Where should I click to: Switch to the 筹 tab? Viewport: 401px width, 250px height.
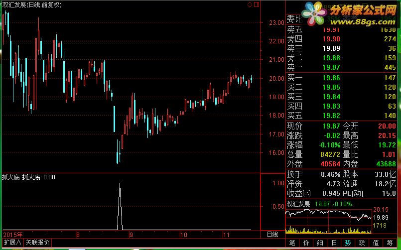coord(390,243)
